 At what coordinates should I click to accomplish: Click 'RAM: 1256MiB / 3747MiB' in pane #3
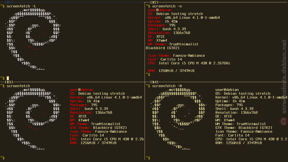93,143
